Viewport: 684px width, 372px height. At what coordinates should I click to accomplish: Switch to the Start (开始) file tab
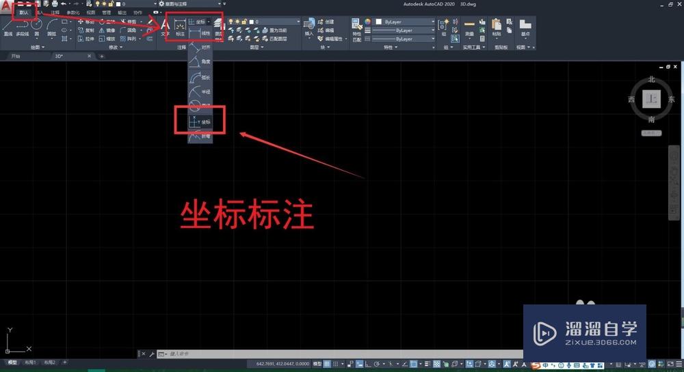16,56
